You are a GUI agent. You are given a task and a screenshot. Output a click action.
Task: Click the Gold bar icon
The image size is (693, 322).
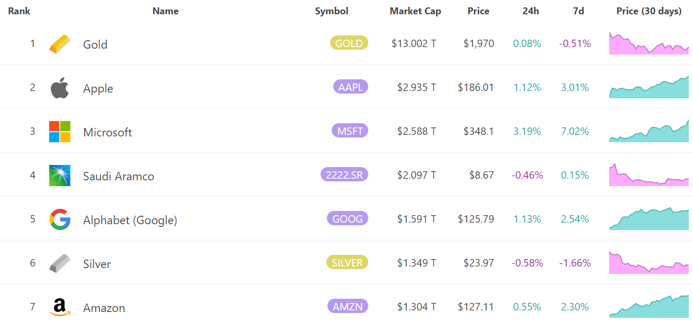coord(59,44)
